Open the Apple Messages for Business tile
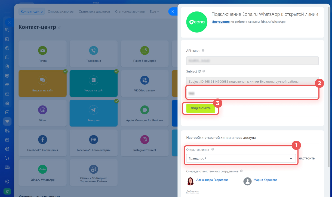This screenshot has width=332, height=197. (x=145, y=113)
